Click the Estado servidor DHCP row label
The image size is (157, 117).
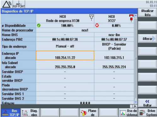click(x=12, y=78)
